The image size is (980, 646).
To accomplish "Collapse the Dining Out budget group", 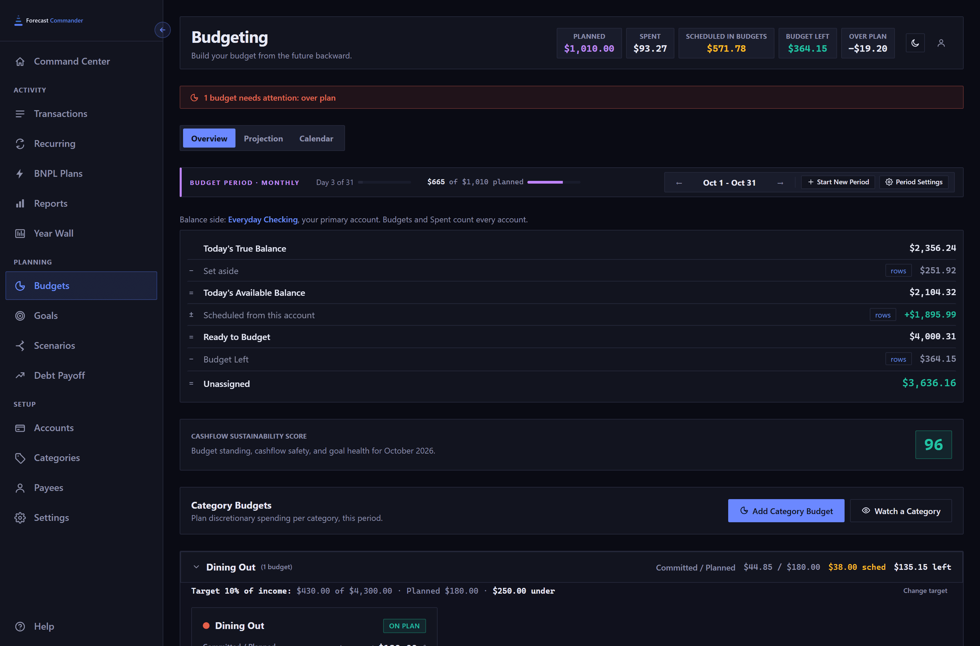I will (196, 567).
